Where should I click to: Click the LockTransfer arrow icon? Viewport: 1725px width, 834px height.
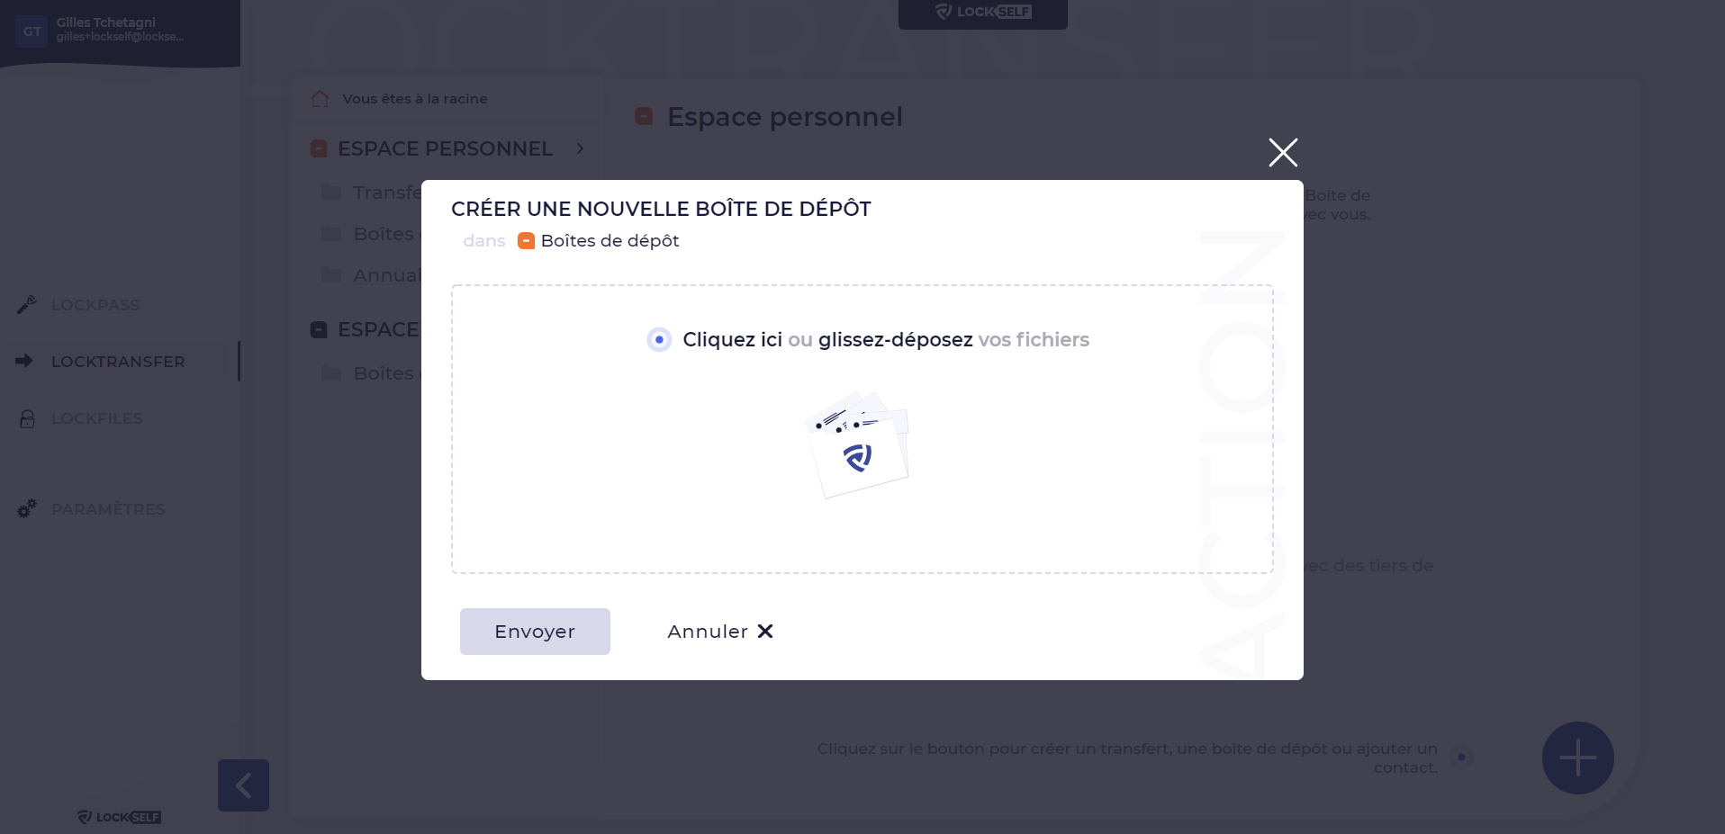point(24,361)
